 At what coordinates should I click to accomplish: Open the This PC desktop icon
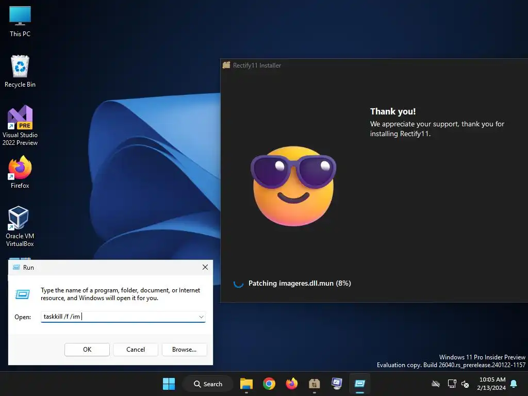pyautogui.click(x=20, y=21)
